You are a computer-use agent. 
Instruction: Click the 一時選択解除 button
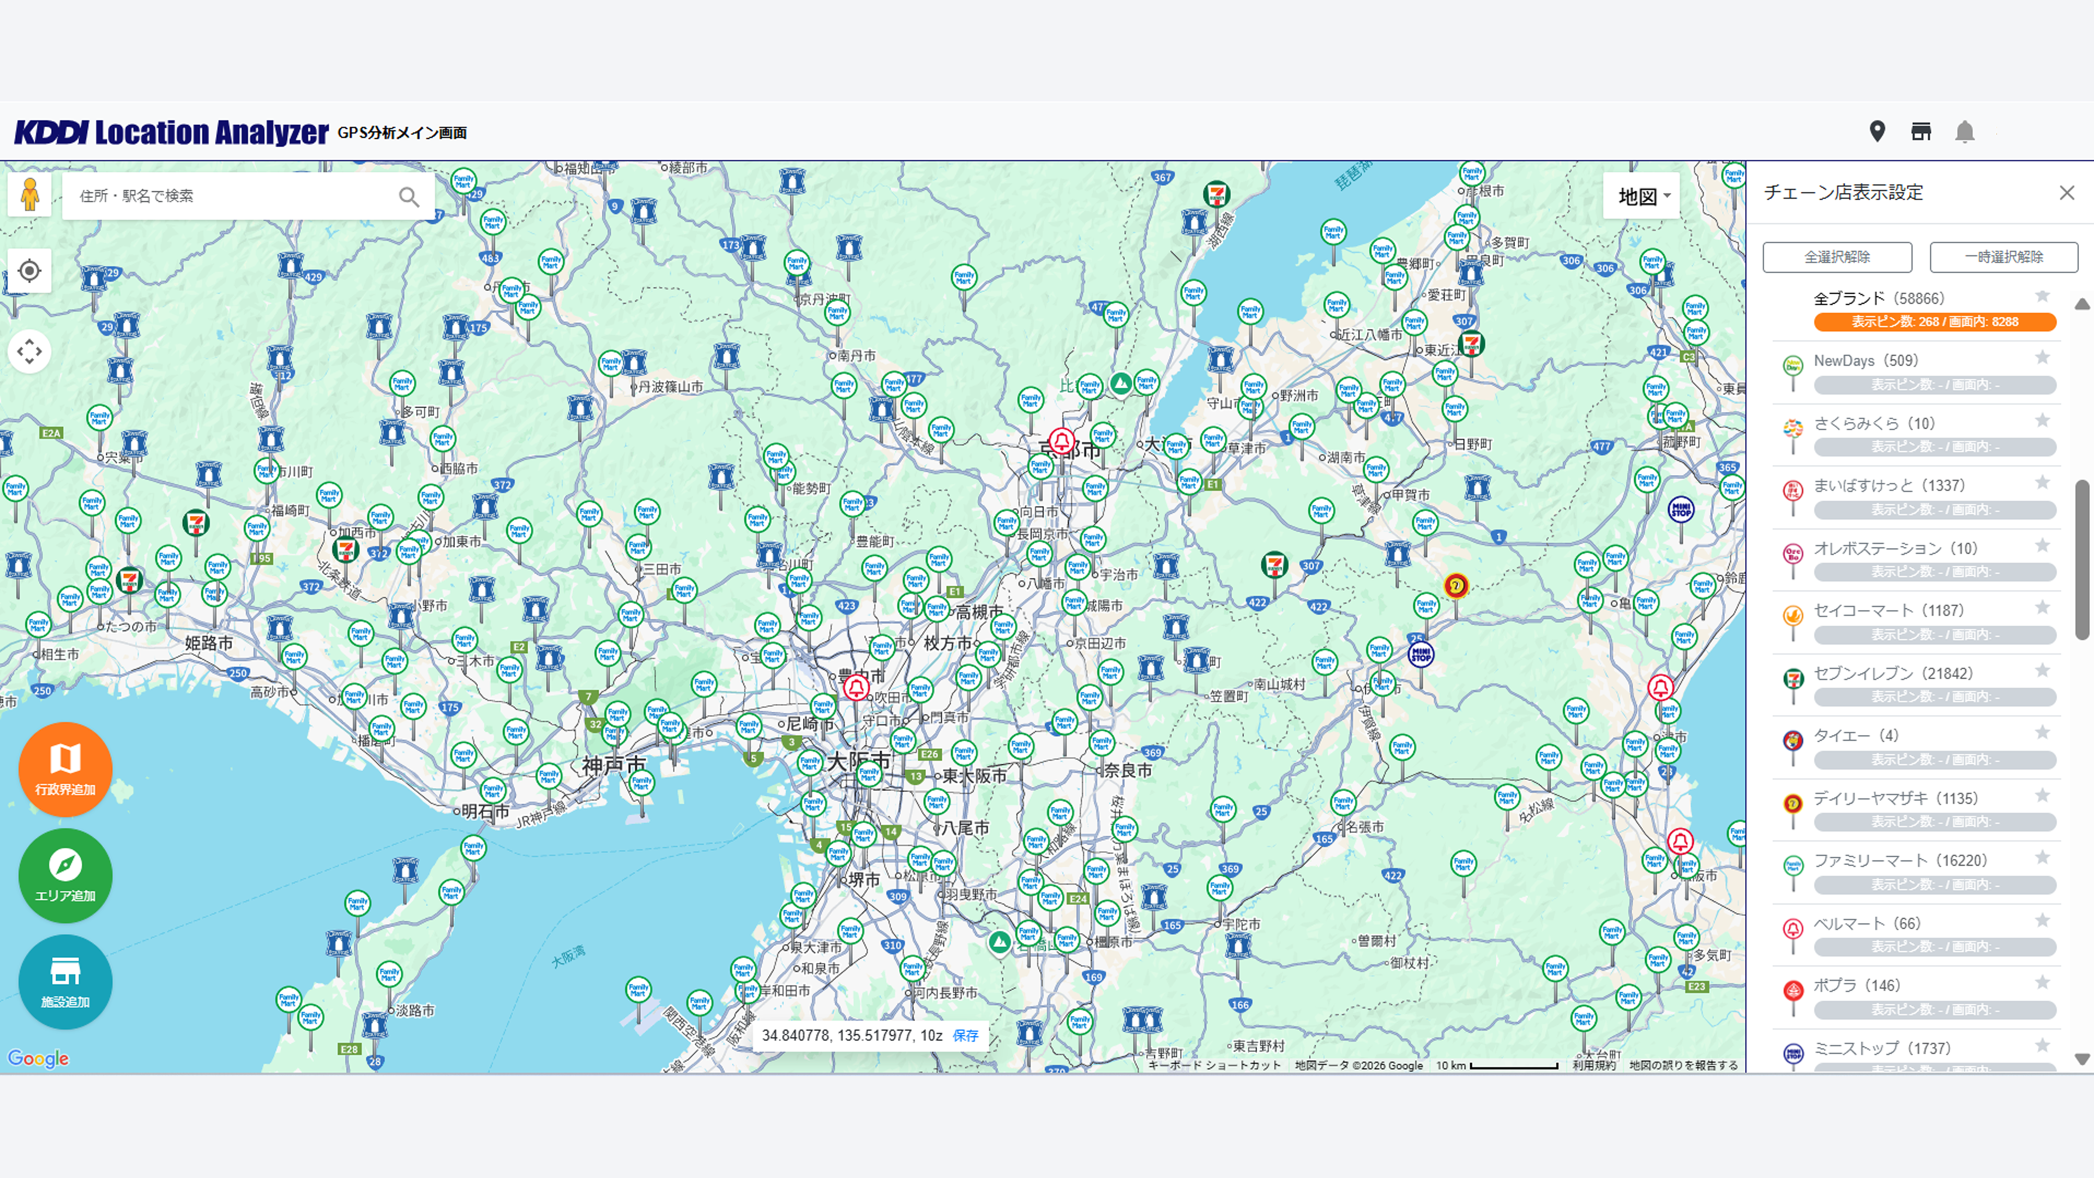(2004, 257)
